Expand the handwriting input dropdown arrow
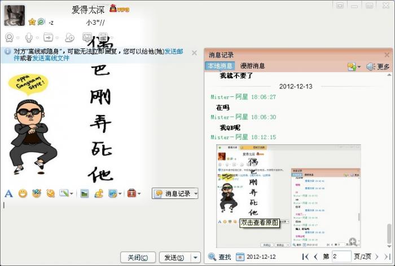 pos(71,194)
